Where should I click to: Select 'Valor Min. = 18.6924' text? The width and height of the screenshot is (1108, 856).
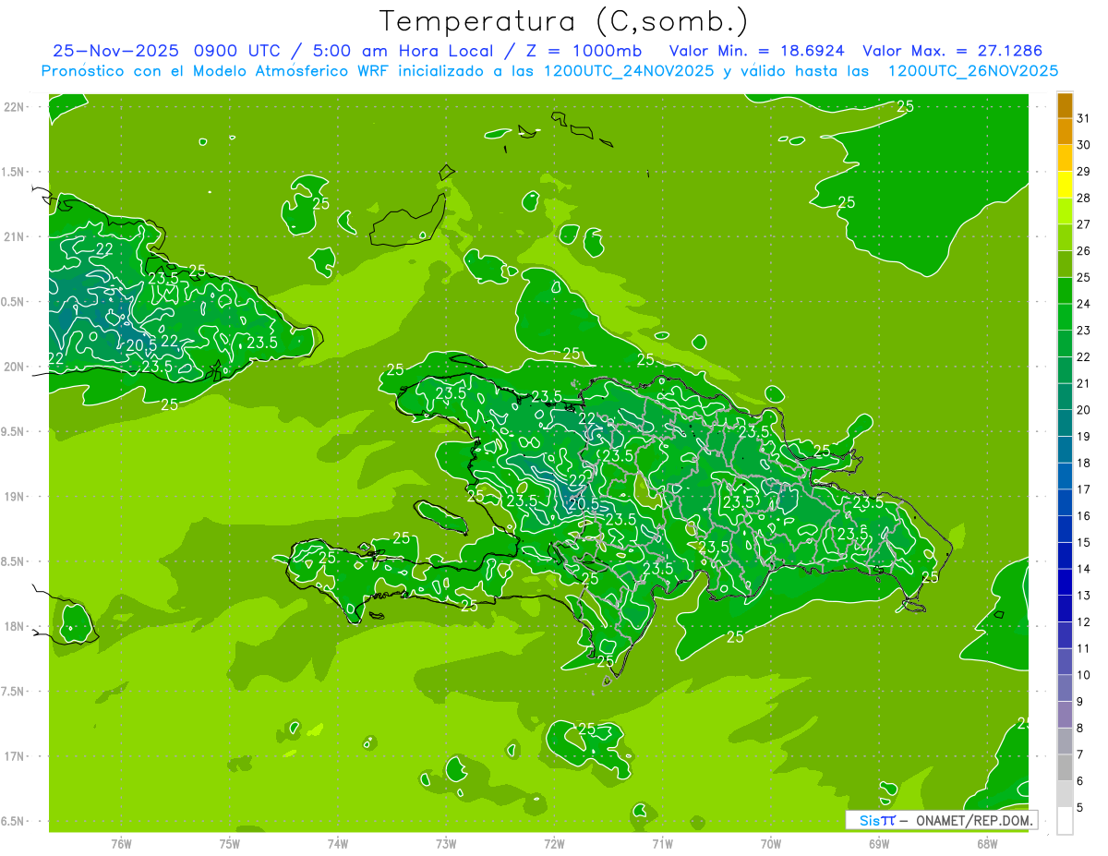pyautogui.click(x=756, y=51)
